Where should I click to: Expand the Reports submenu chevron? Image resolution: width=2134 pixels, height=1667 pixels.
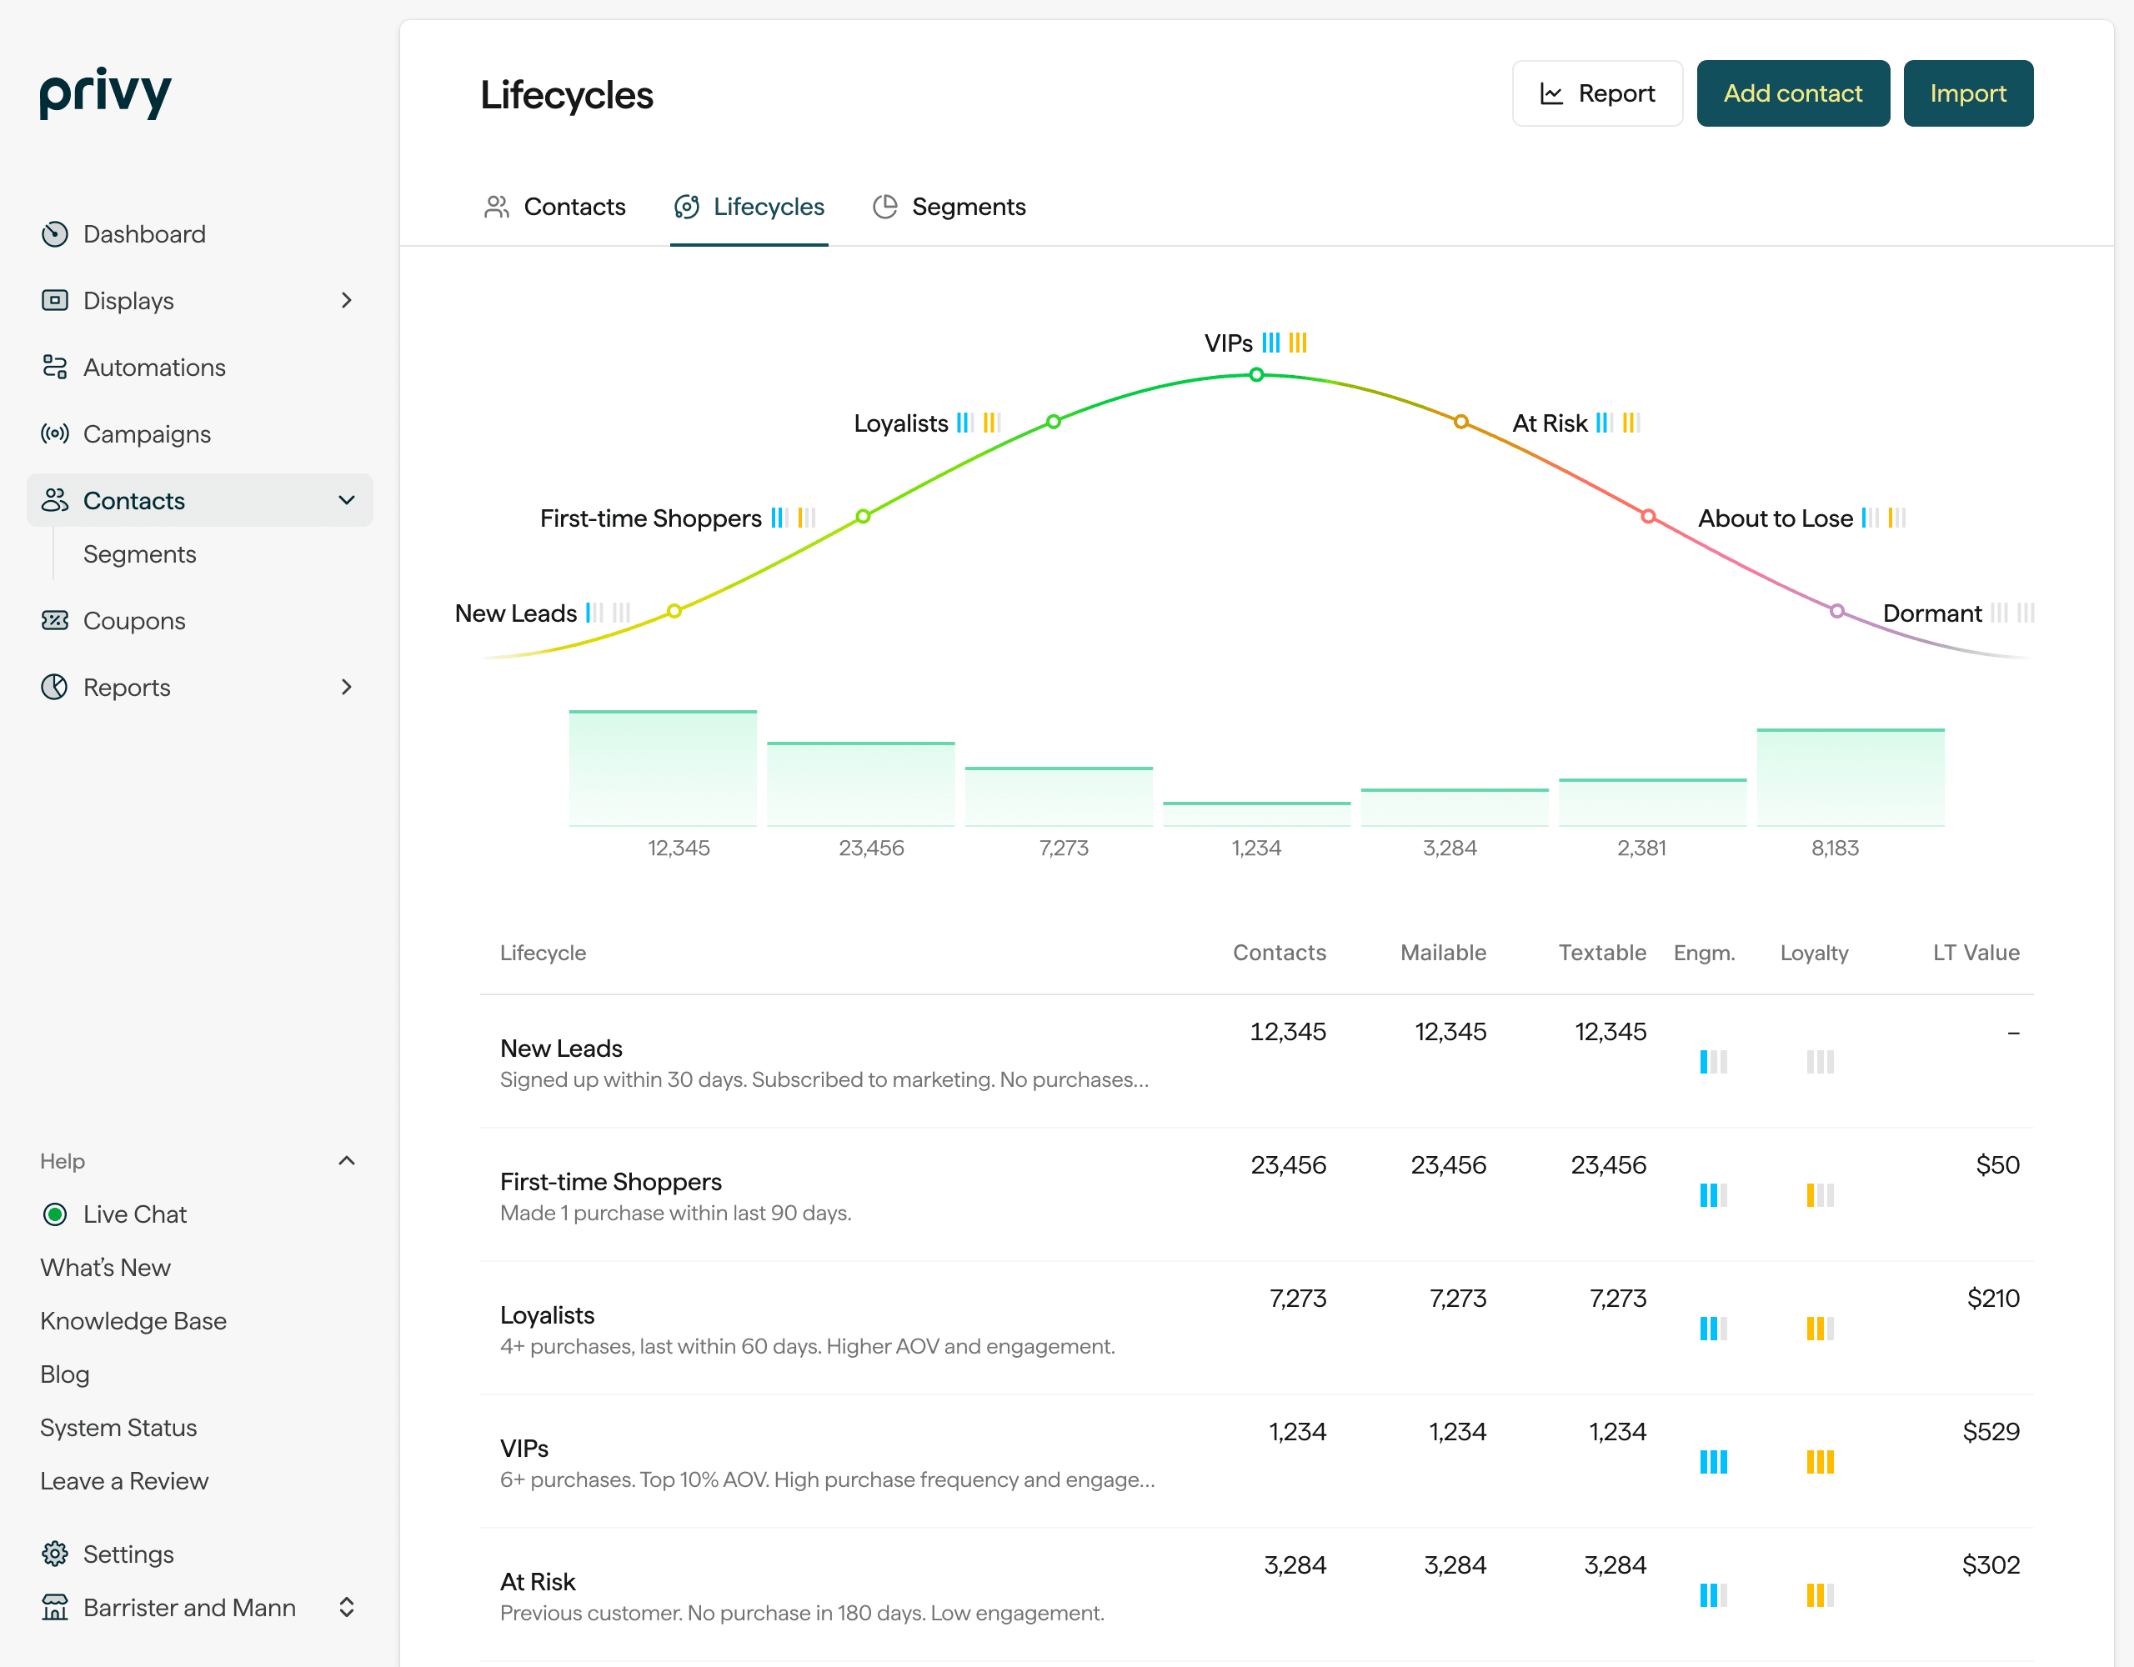[346, 687]
